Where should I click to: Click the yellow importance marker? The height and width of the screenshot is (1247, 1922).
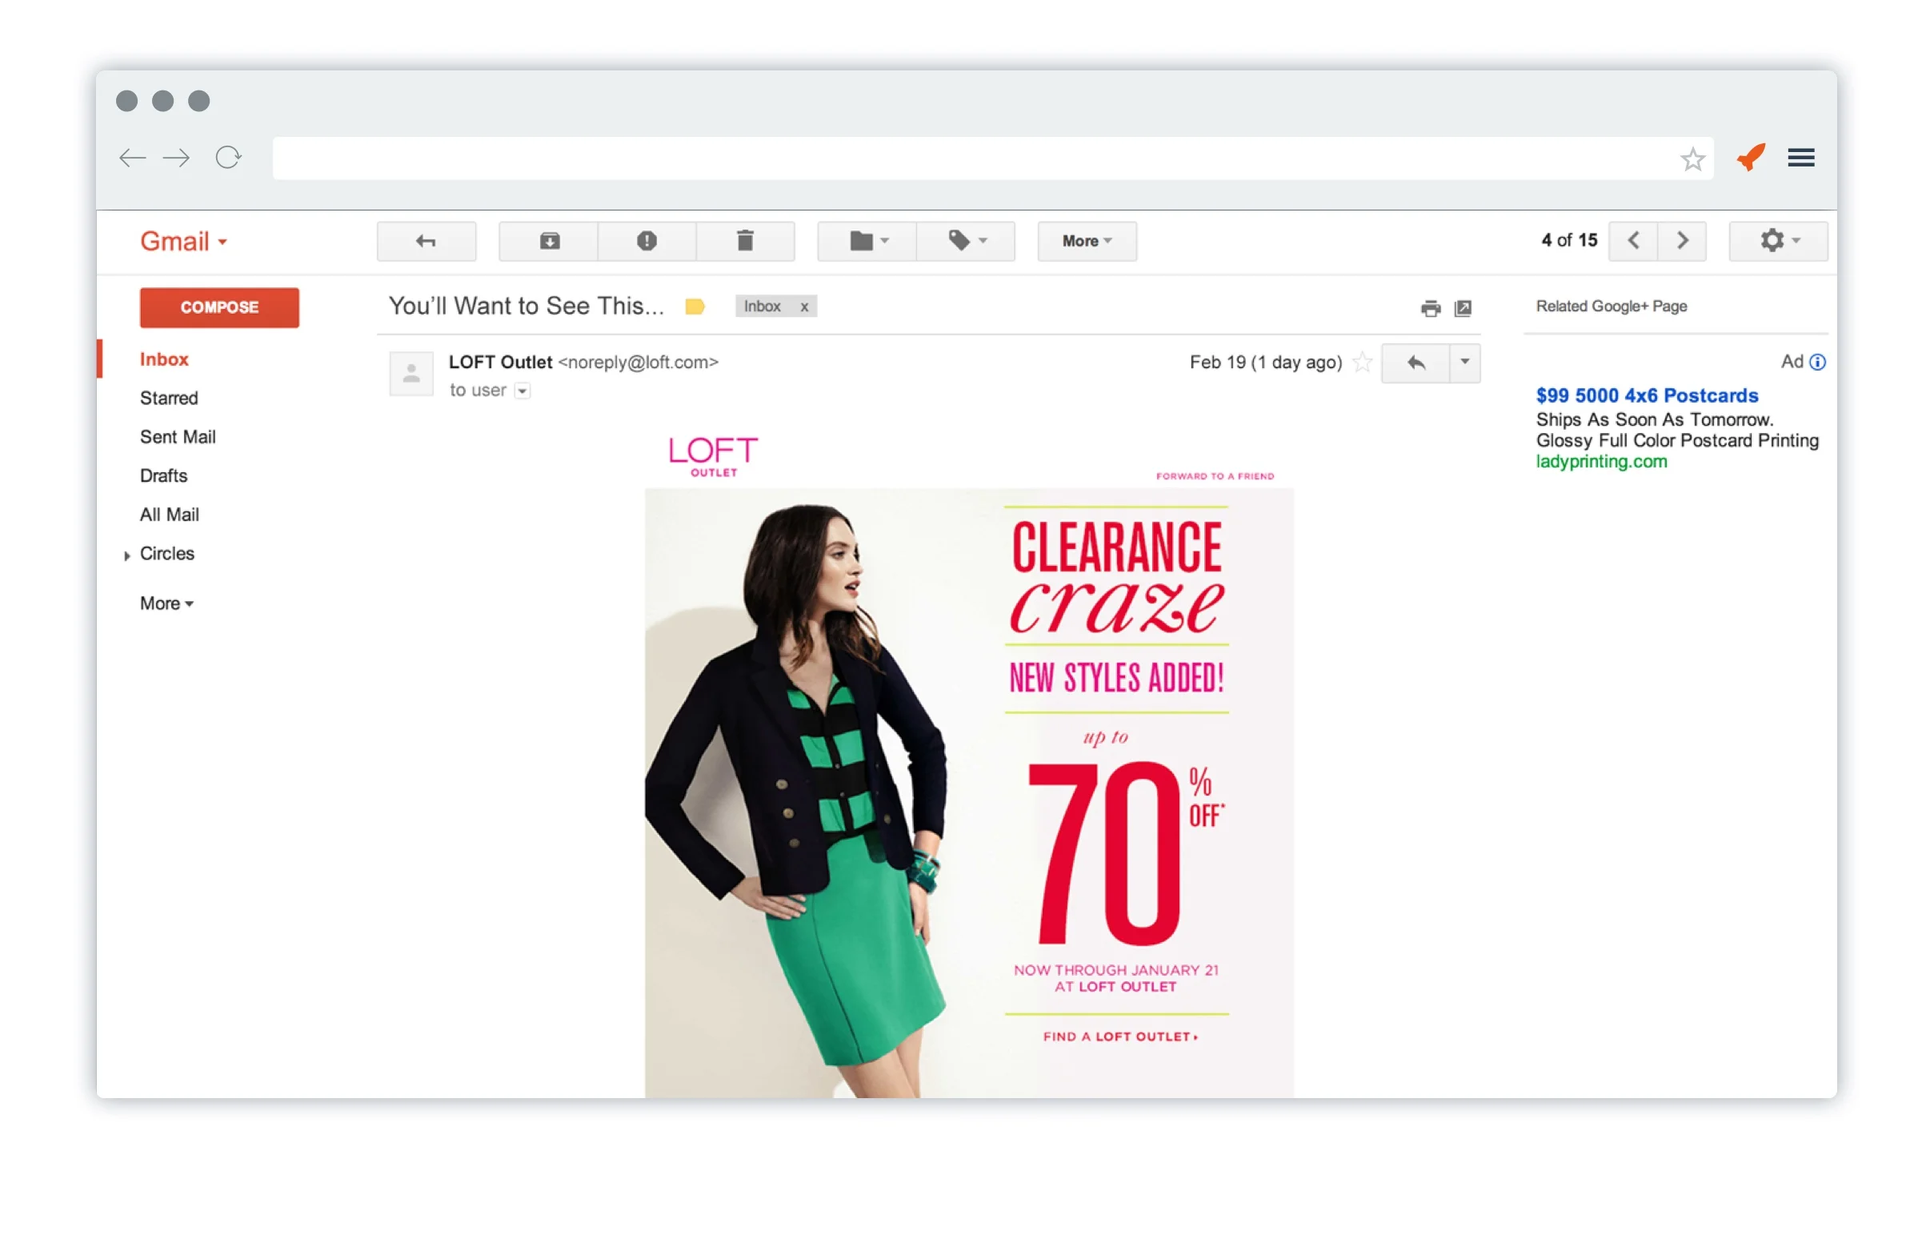click(695, 307)
